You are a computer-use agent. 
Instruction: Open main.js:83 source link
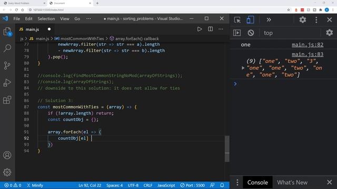pos(308,55)
